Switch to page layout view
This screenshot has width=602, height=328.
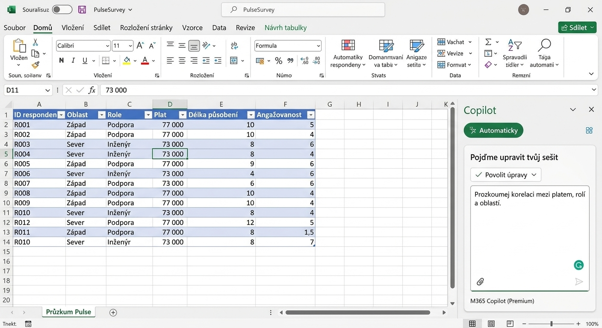491,324
